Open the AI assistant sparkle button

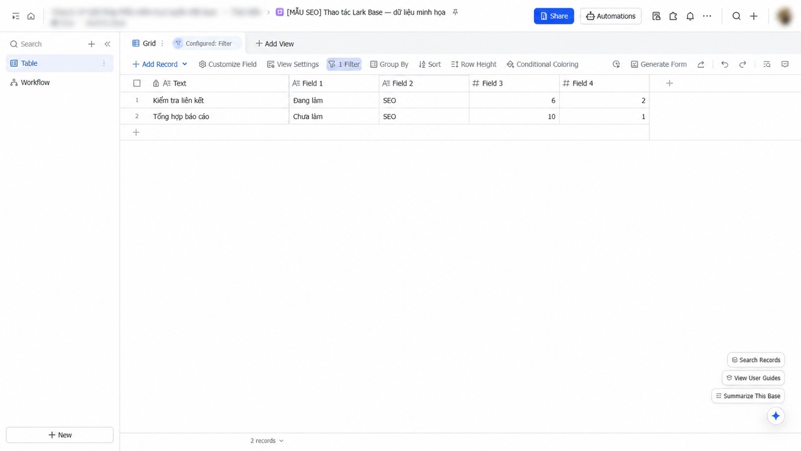(x=775, y=416)
